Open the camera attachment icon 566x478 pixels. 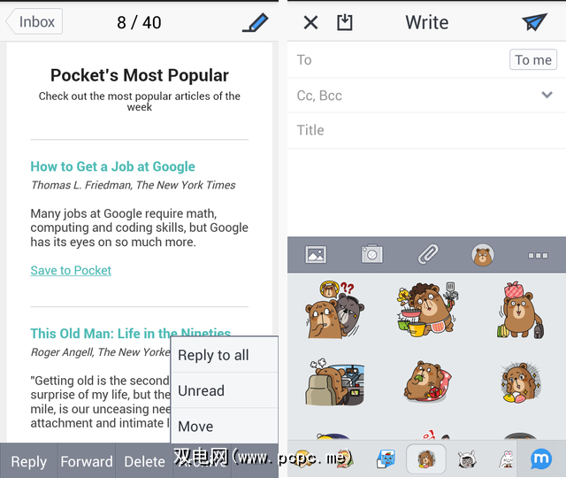point(371,254)
